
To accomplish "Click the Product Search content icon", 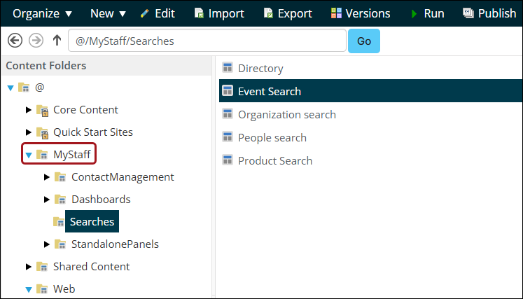I will coord(227,160).
